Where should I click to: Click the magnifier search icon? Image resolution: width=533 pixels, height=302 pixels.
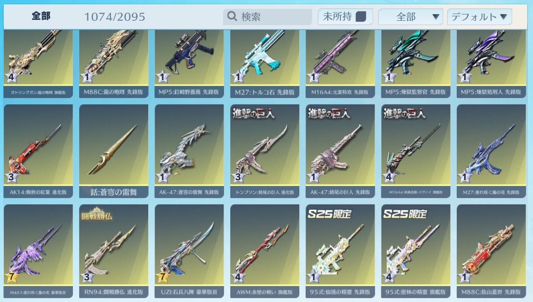(x=232, y=16)
